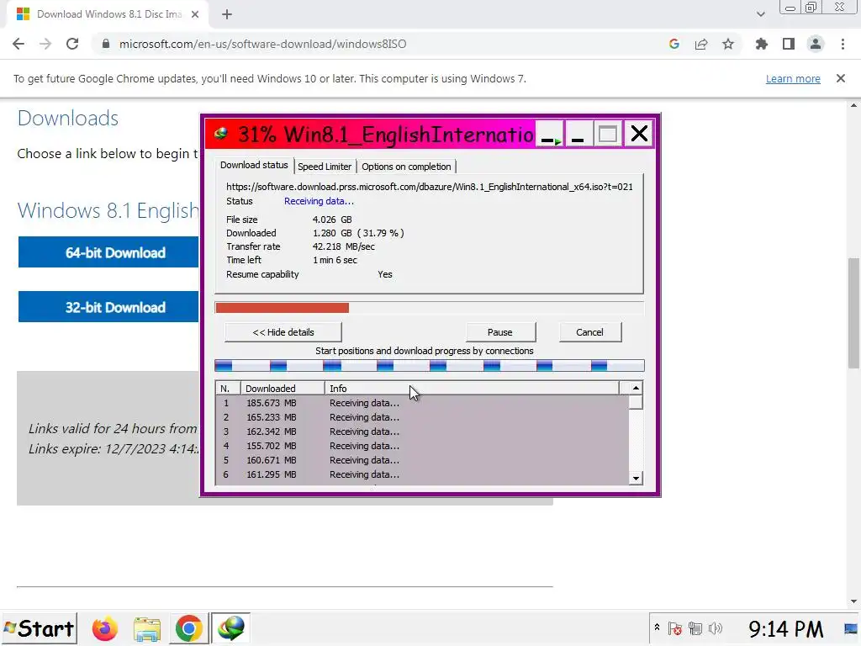Open Chrome's three-dot menu
The height and width of the screenshot is (646, 861).
pos(843,44)
